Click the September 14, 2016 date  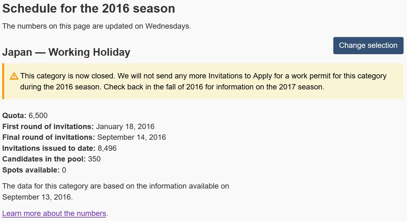[x=132, y=137]
